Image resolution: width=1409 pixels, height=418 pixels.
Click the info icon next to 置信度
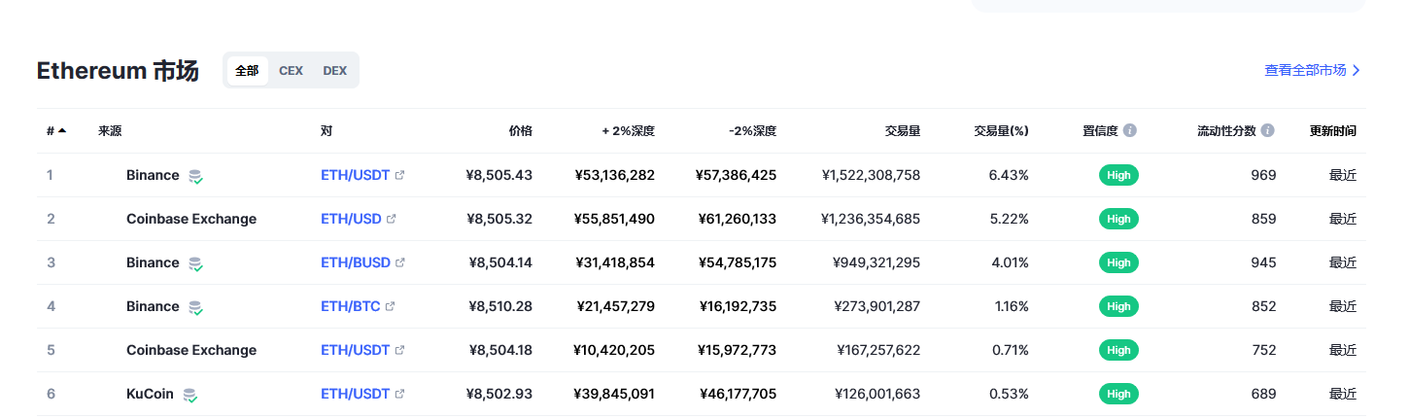point(1130,130)
